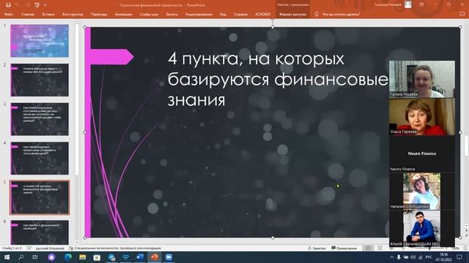Open Windows notification center
Screen dimensions: 469x263
[x=459, y=257]
